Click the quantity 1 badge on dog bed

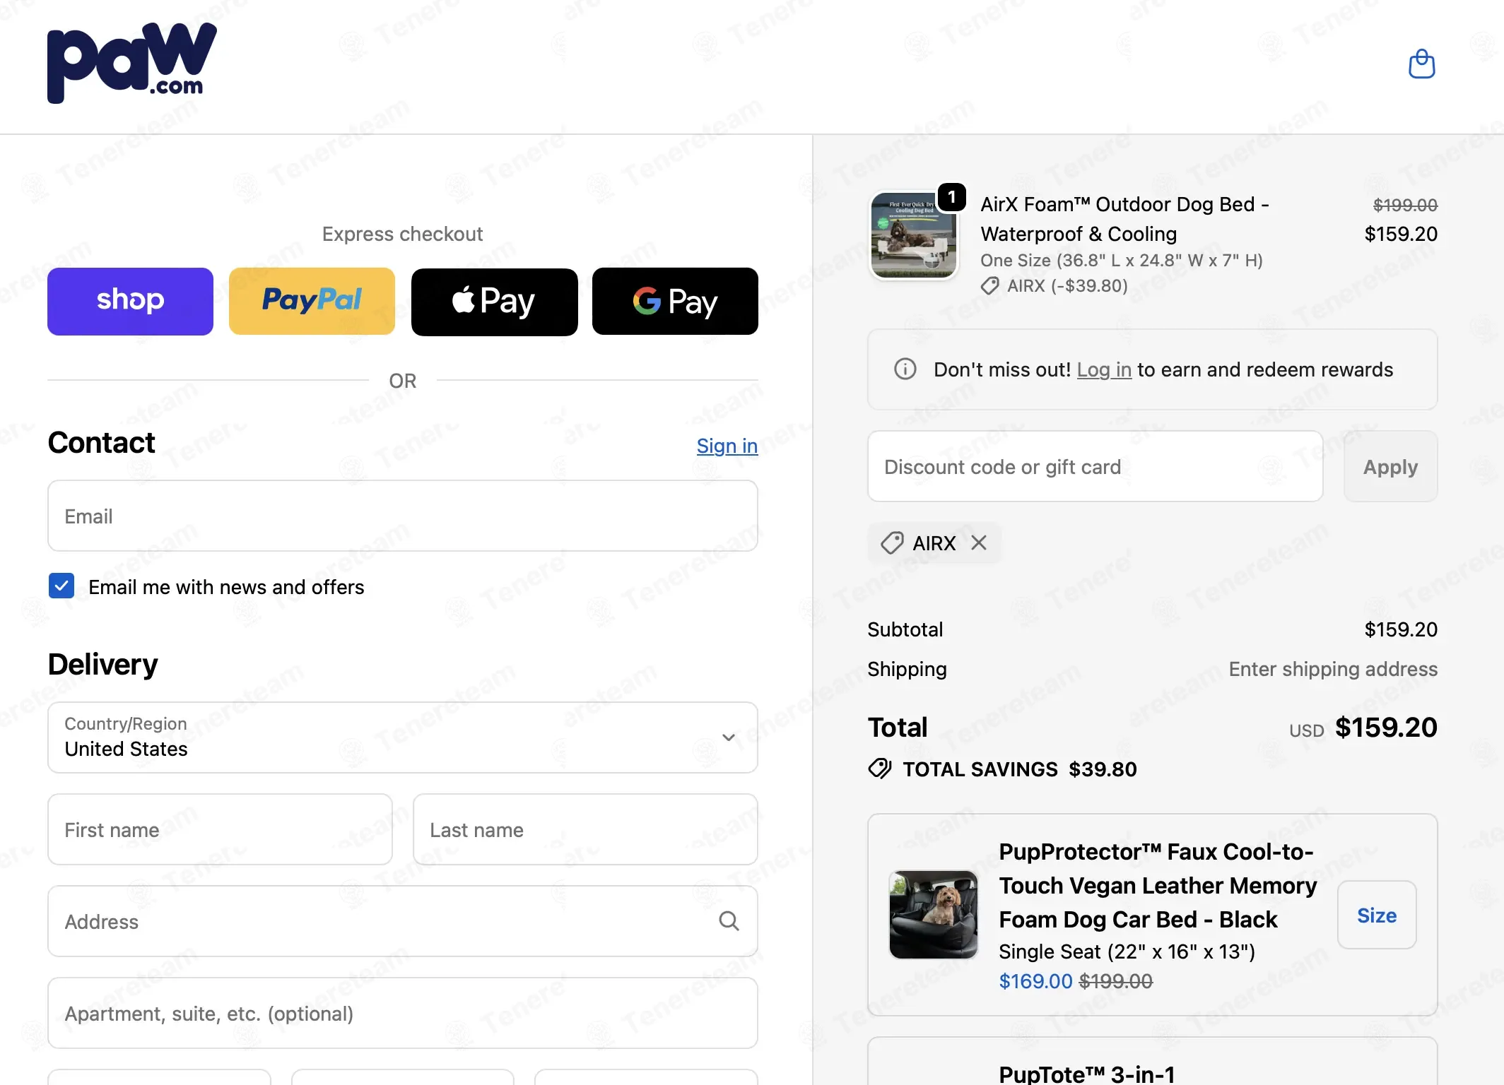(x=952, y=197)
